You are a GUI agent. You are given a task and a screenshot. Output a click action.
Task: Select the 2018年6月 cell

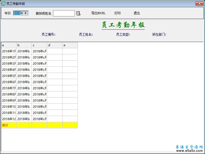(x=9, y=82)
